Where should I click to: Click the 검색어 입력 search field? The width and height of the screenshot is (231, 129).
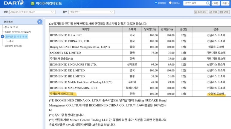point(195,3)
